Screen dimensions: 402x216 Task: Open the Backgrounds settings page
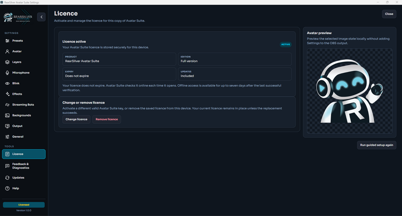[24, 115]
